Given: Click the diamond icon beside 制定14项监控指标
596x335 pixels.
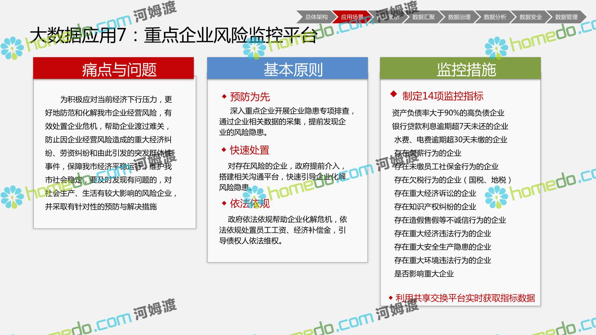Looking at the screenshot, I should [393, 94].
